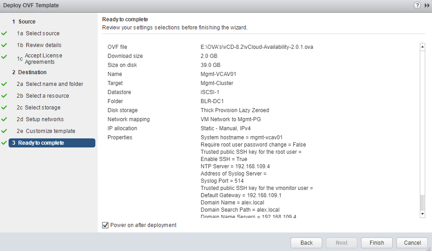This screenshot has height=251, width=432.
Task: Click green checkmark beside Select storage
Action: [x=5, y=108]
